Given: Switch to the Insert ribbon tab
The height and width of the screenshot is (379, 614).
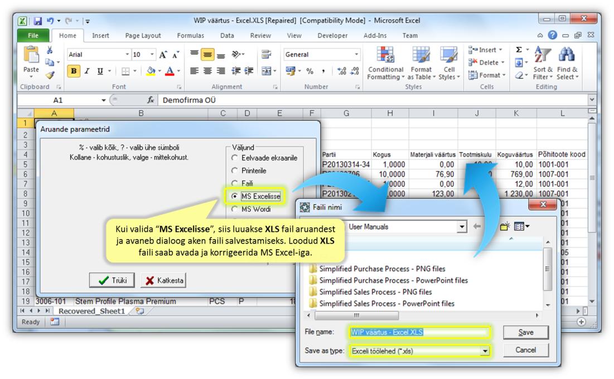Looking at the screenshot, I should pos(100,35).
